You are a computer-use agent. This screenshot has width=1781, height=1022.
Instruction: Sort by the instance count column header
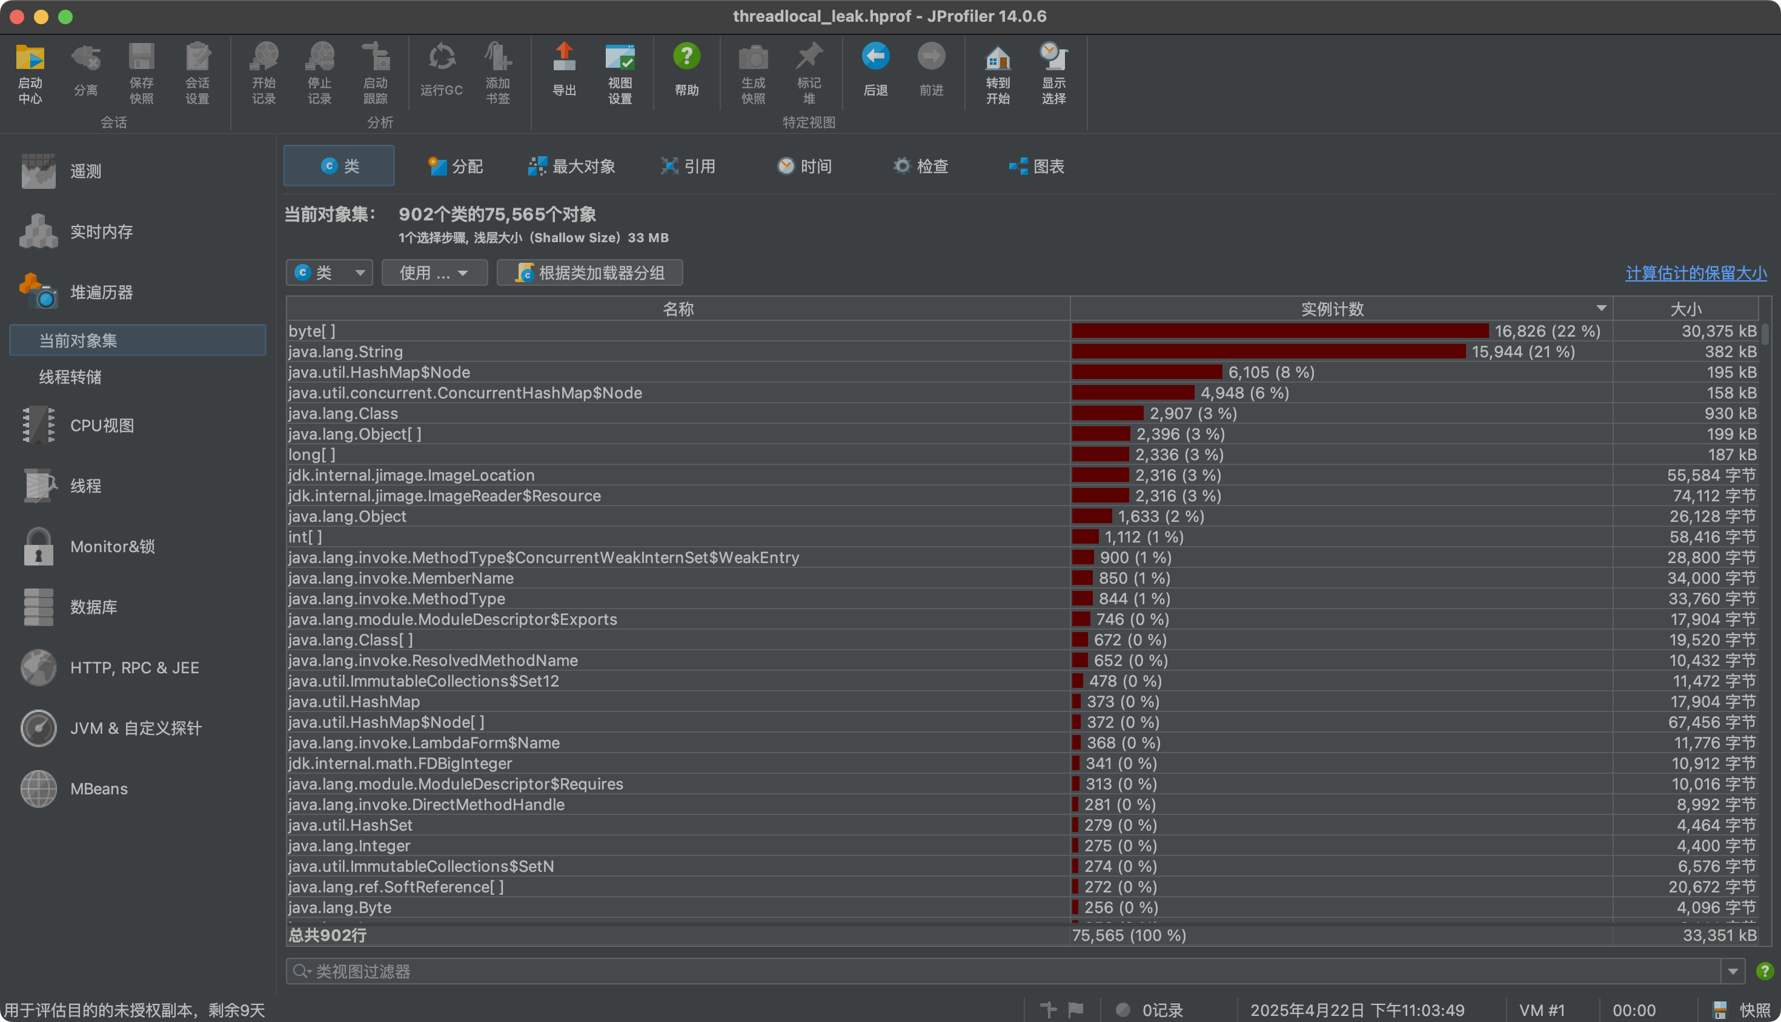tap(1332, 309)
